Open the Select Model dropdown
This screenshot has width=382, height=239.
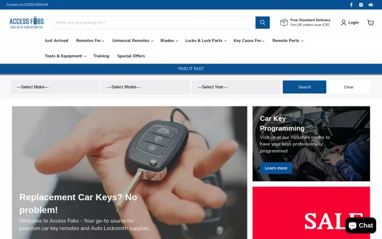146,87
